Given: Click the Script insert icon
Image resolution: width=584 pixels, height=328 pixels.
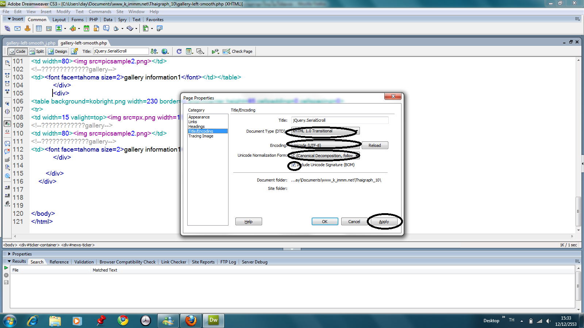Looking at the screenshot, I should (x=130, y=28).
